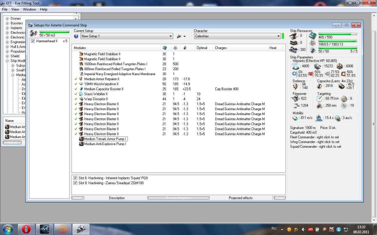
Task: Expand the Implants tree node
Action: pos(7,28)
